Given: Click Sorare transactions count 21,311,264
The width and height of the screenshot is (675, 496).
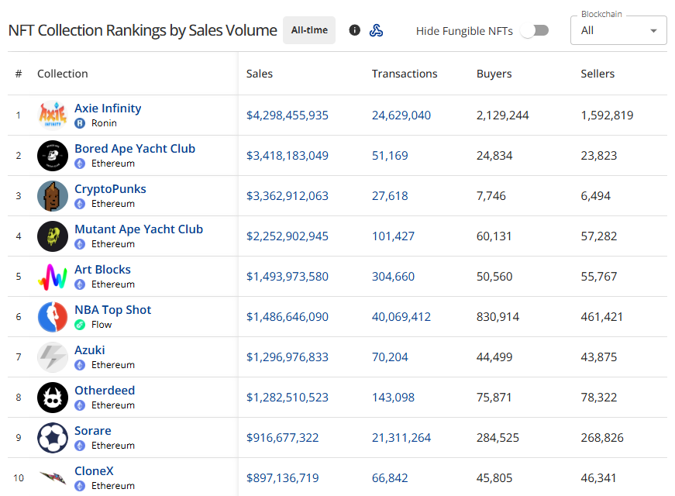Looking at the screenshot, I should [x=401, y=438].
